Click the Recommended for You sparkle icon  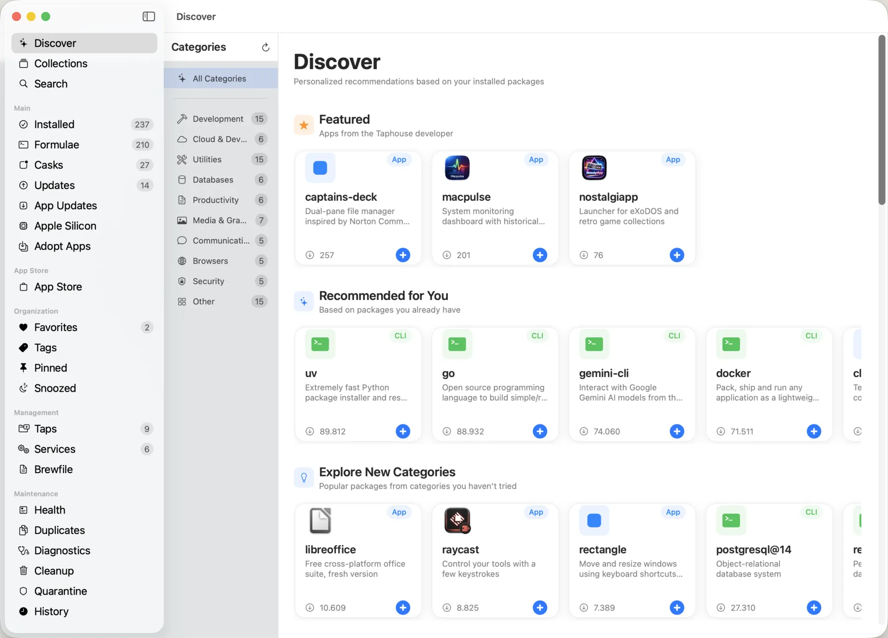pyautogui.click(x=304, y=301)
